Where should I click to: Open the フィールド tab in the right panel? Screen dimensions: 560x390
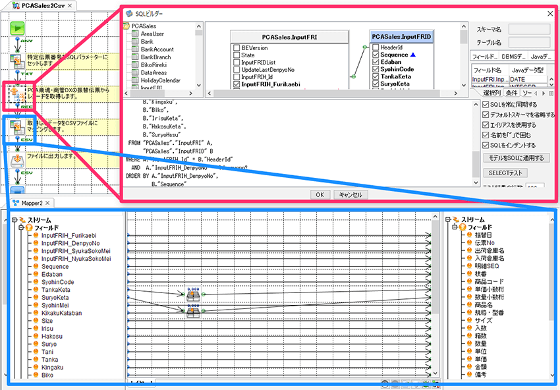pyautogui.click(x=485, y=57)
